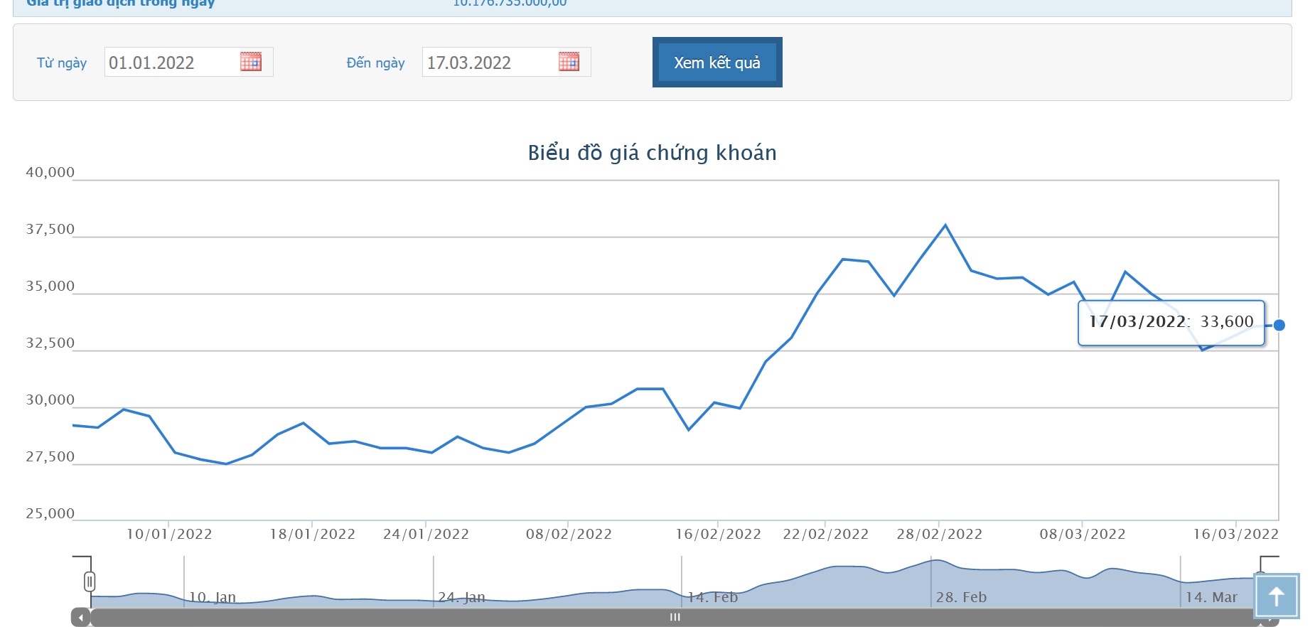Screen dimensions: 1315x627
Task: Click the 10/01/2022 x-axis date label
Action: click(x=169, y=534)
